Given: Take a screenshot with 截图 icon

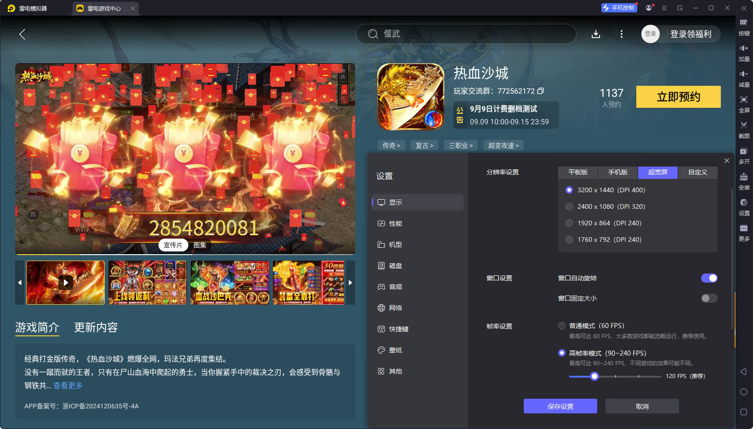Looking at the screenshot, I should click(x=744, y=130).
